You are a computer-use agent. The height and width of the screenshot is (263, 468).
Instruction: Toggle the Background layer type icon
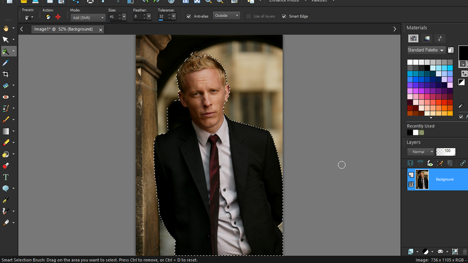point(411,175)
